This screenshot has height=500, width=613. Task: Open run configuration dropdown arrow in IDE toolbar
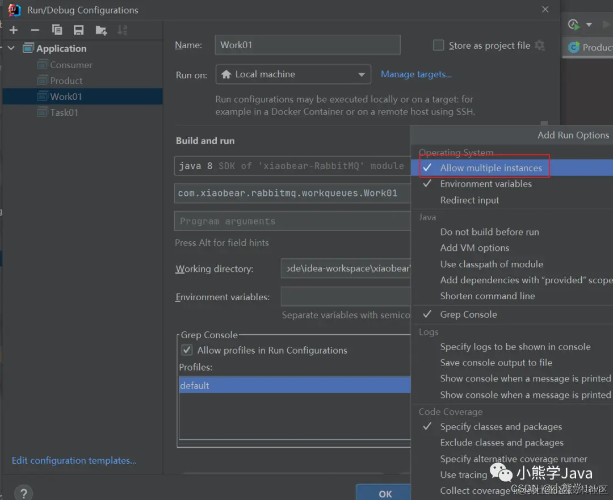pos(589,24)
